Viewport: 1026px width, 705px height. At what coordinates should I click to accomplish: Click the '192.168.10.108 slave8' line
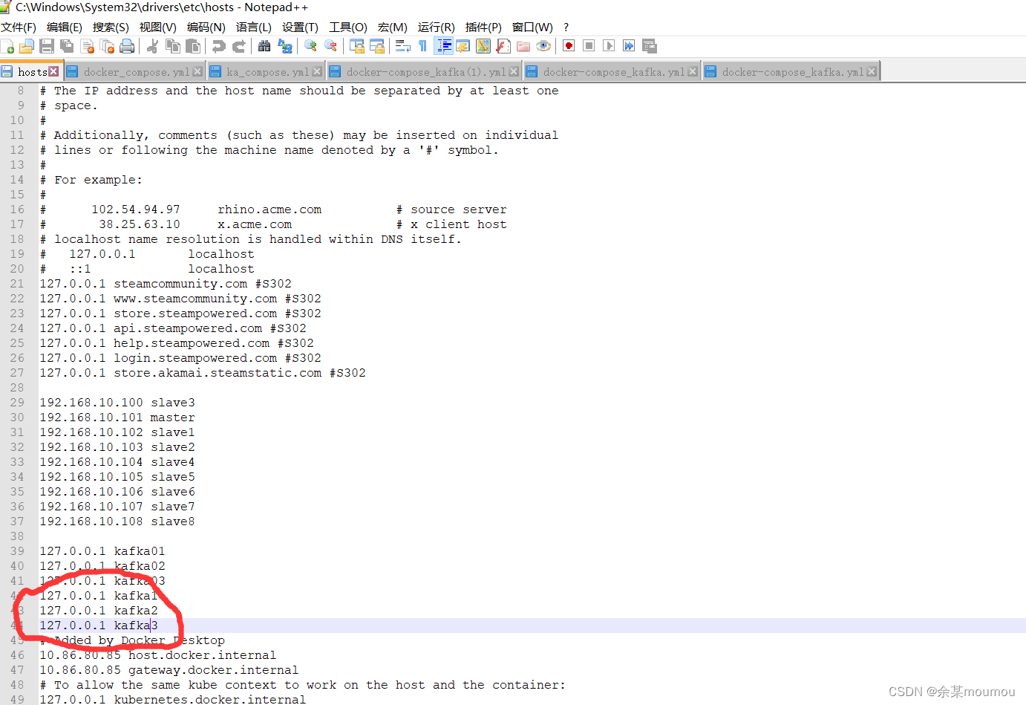click(x=117, y=522)
